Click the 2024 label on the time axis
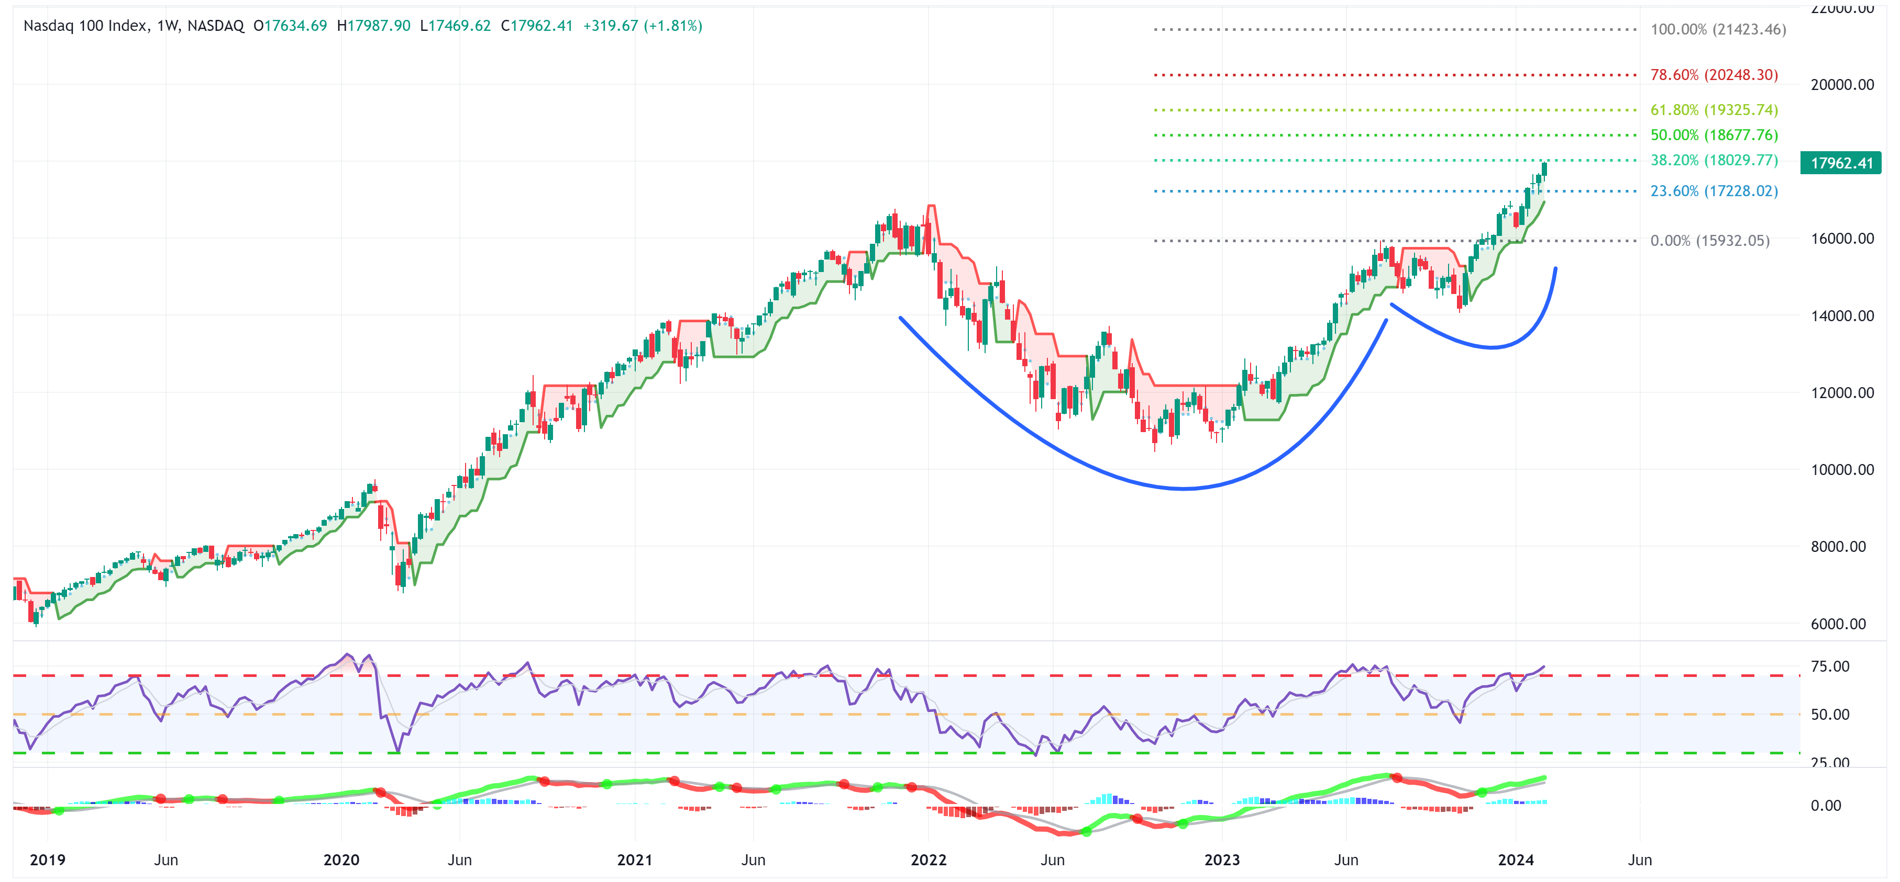 tap(1516, 860)
